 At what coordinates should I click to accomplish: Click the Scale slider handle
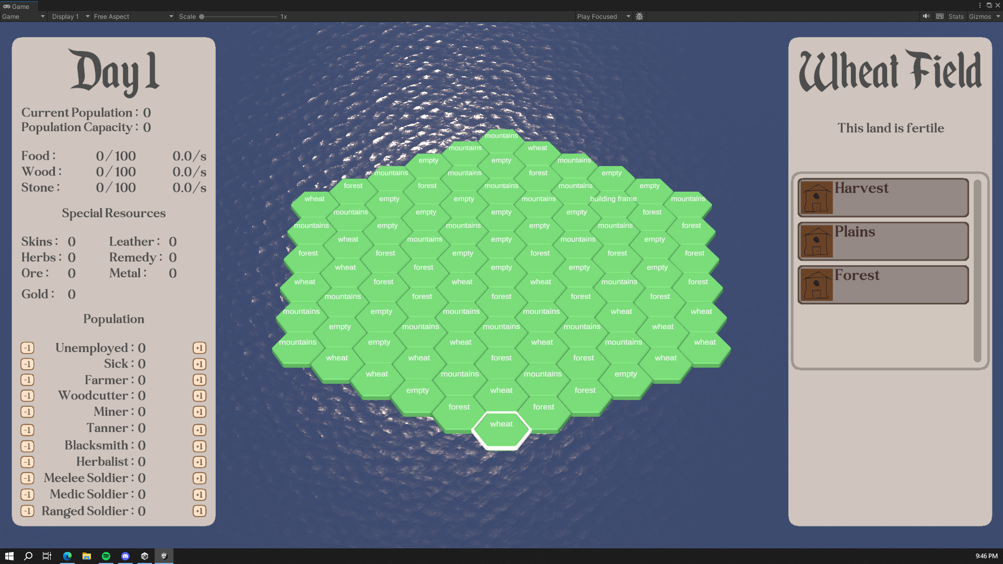pyautogui.click(x=202, y=16)
